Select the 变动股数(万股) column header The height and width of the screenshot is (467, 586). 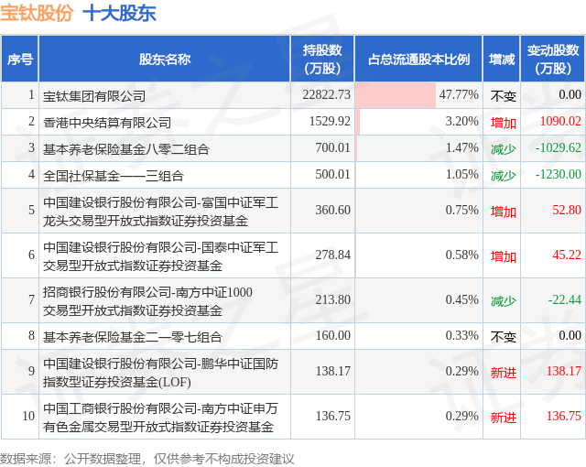point(553,59)
